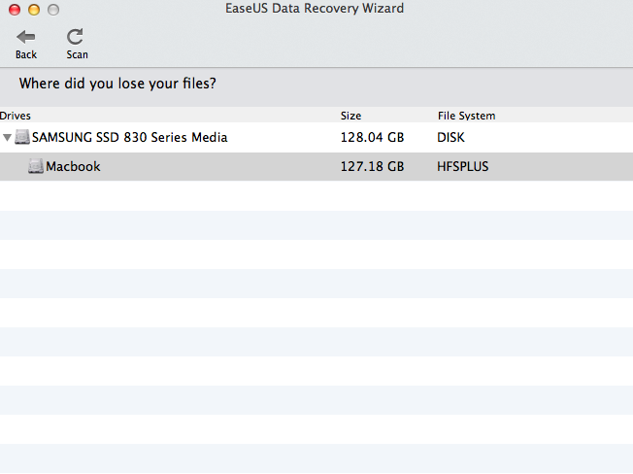
Task: Click the Back arrow icon
Action: [26, 37]
